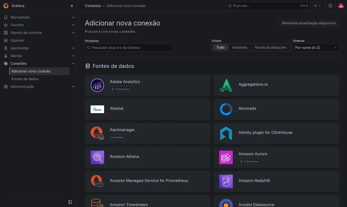Open Explorar from the sidebar

coord(17,40)
